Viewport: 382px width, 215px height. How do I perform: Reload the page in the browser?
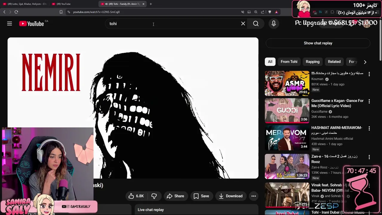point(16,12)
